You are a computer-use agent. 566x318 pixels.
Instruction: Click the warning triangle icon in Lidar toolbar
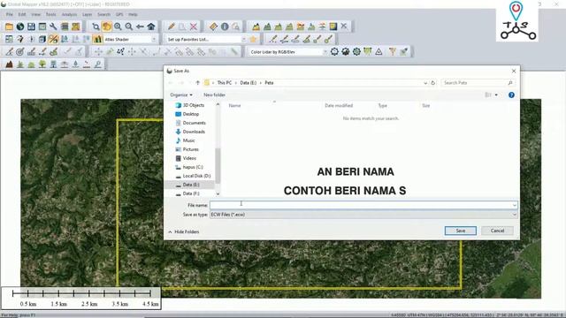pos(379,51)
